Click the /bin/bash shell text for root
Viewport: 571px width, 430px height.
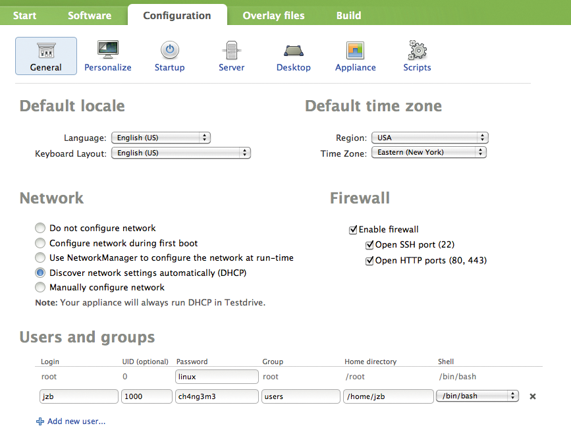coord(457,377)
